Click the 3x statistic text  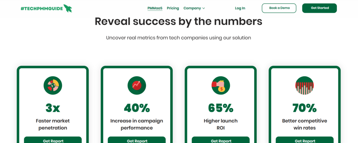(x=53, y=108)
